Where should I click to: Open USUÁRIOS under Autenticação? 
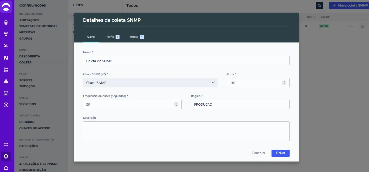[x=27, y=122]
